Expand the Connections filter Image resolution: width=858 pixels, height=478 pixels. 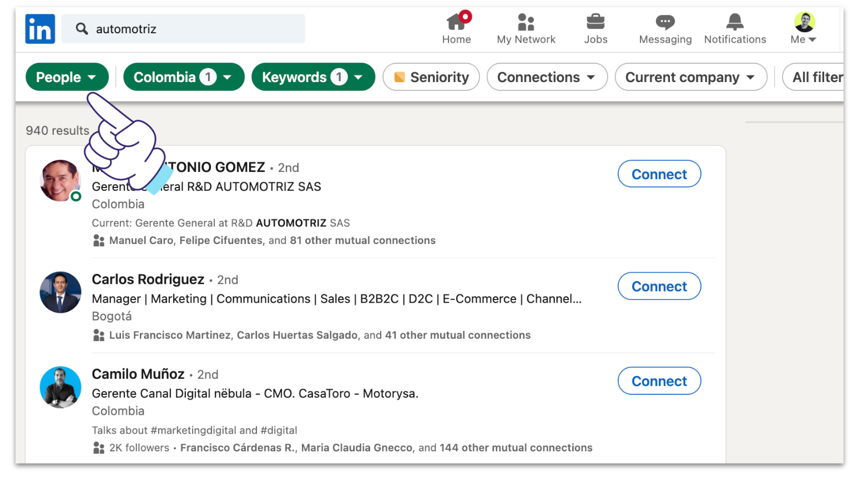coord(547,77)
